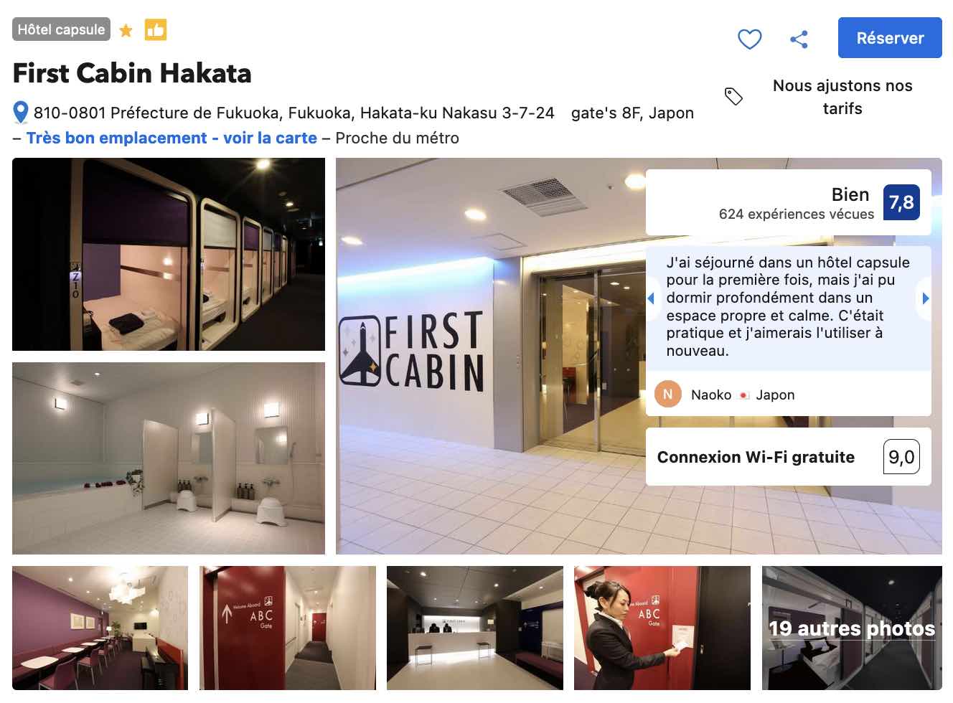The height and width of the screenshot is (703, 953).
Task: Click the 624 expériences vécues reviews text
Action: point(796,214)
